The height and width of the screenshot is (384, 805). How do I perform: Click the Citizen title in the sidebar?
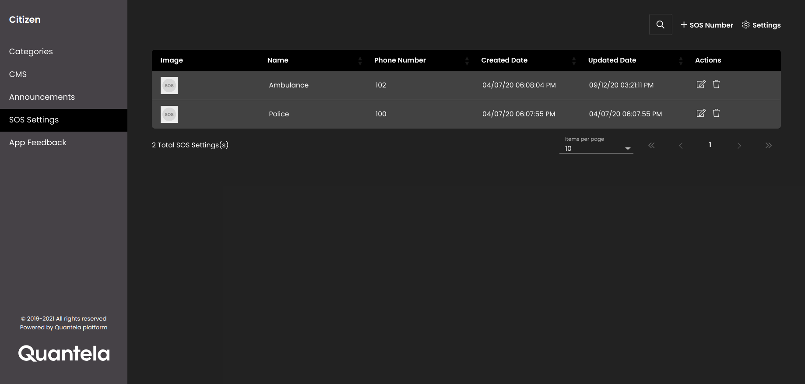(25, 19)
